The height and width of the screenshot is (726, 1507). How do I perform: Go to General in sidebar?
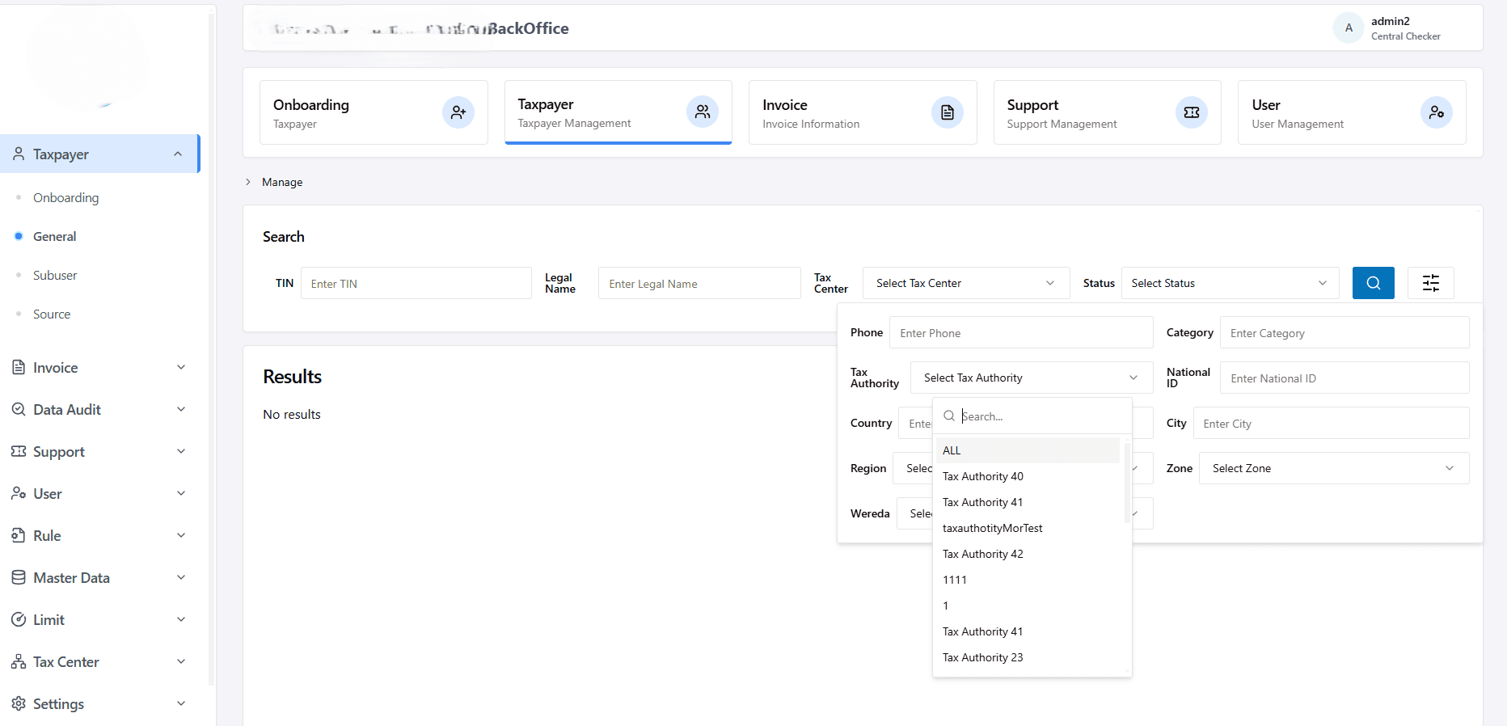[54, 236]
